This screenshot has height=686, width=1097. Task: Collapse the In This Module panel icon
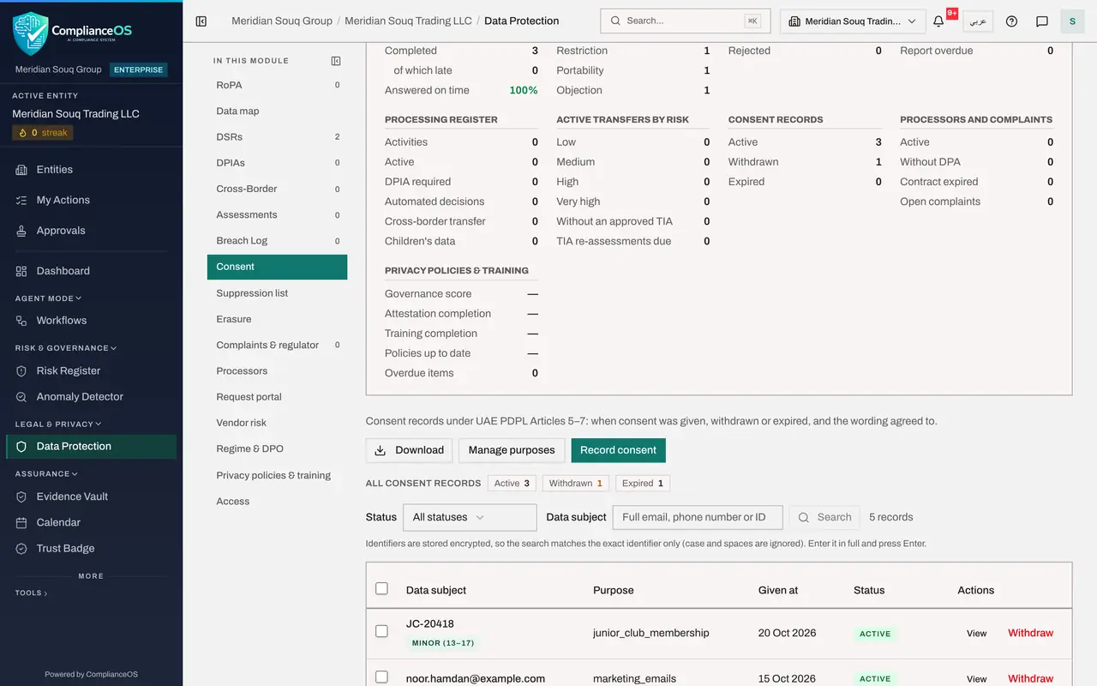point(336,61)
